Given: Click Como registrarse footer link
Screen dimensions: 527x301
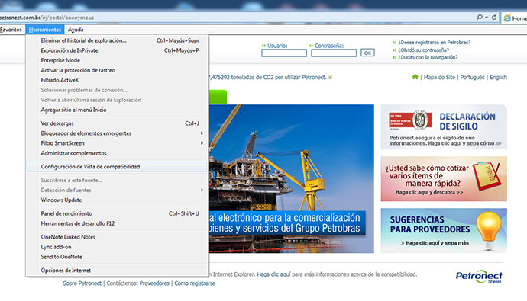Looking at the screenshot, I should click(195, 283).
